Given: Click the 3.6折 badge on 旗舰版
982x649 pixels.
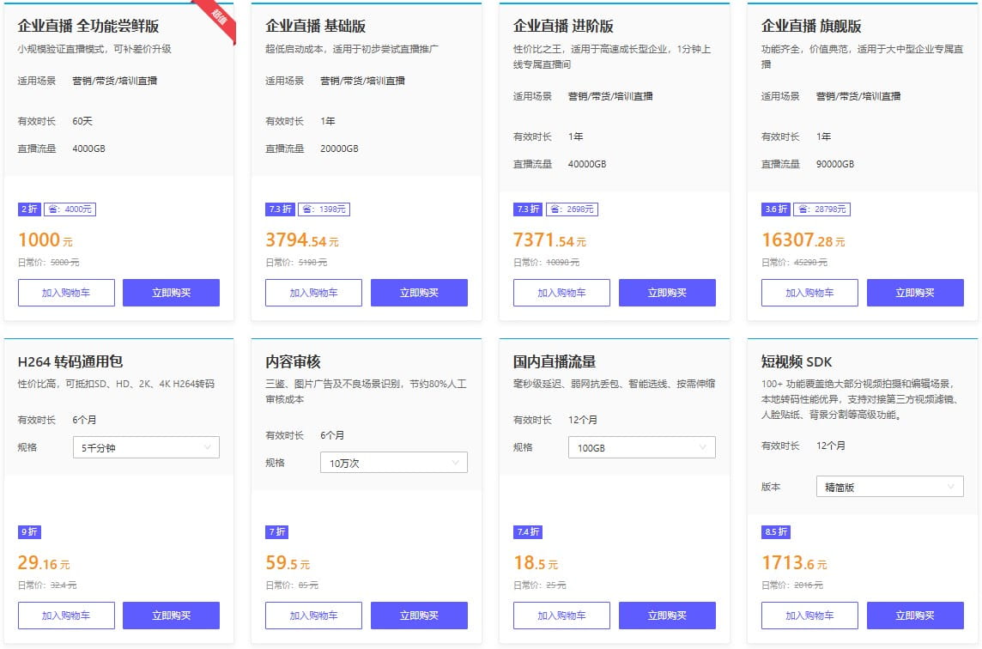Looking at the screenshot, I should click(775, 209).
